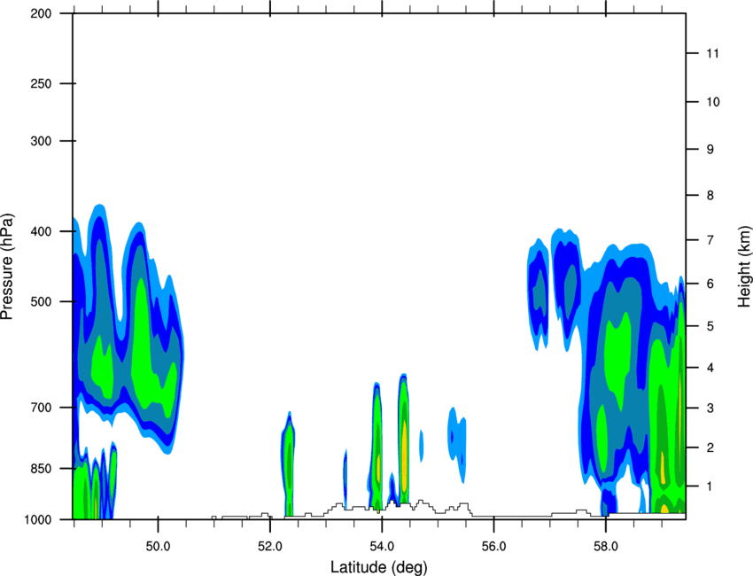Click the 2 km height label
This screenshot has height=576, width=753.
710,448
